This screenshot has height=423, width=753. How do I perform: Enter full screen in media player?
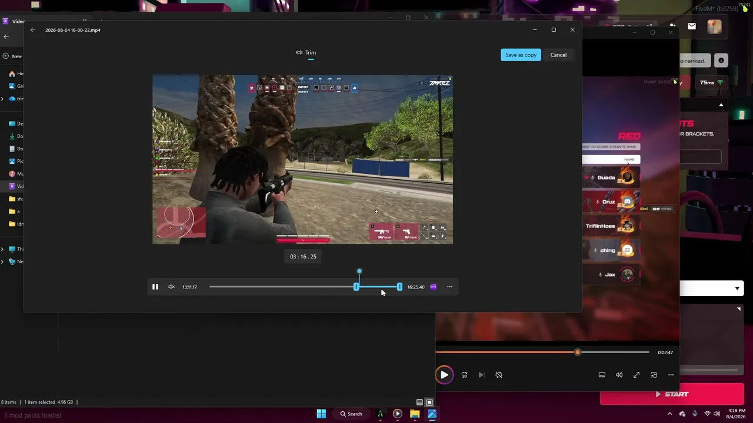pyautogui.click(x=637, y=375)
